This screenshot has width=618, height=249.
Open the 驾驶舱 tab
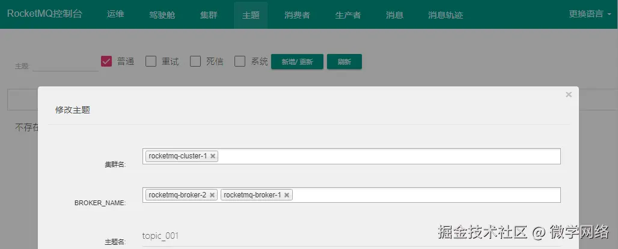pos(162,14)
